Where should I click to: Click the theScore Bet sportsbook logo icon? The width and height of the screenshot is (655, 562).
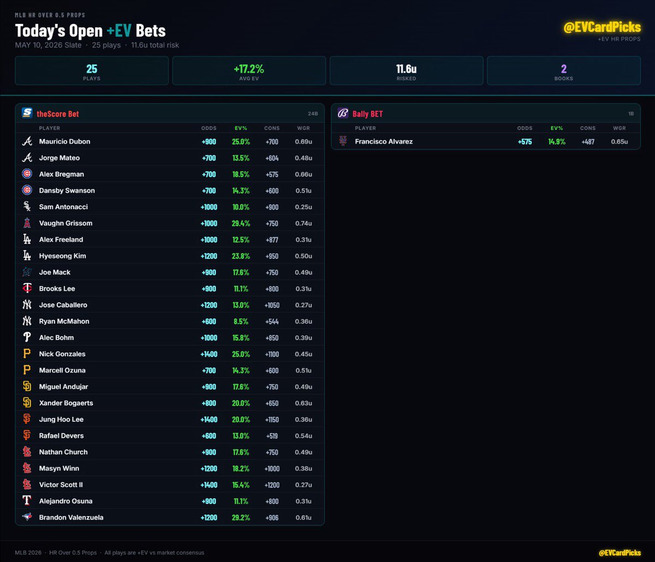tap(27, 113)
